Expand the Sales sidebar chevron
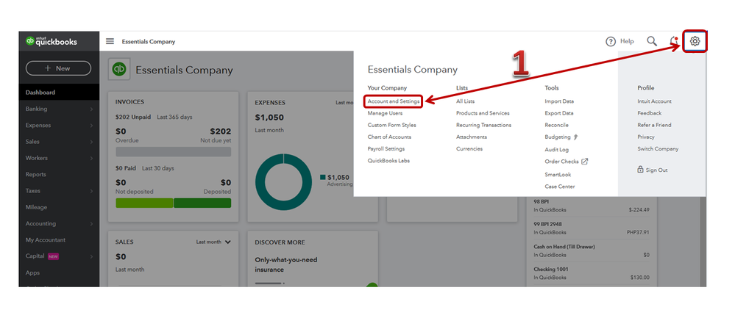The height and width of the screenshot is (318, 735). pyautogui.click(x=91, y=142)
